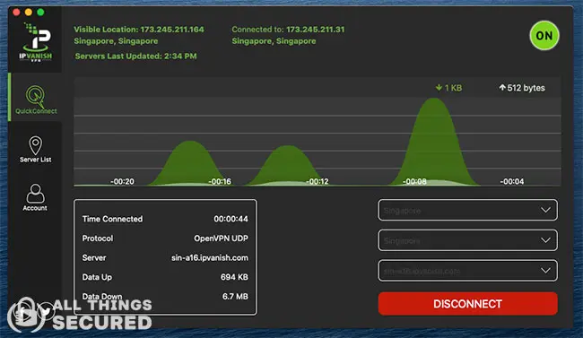Expand the ipvanish.com server selection dropdown
The height and width of the screenshot is (338, 583).
pos(467,271)
